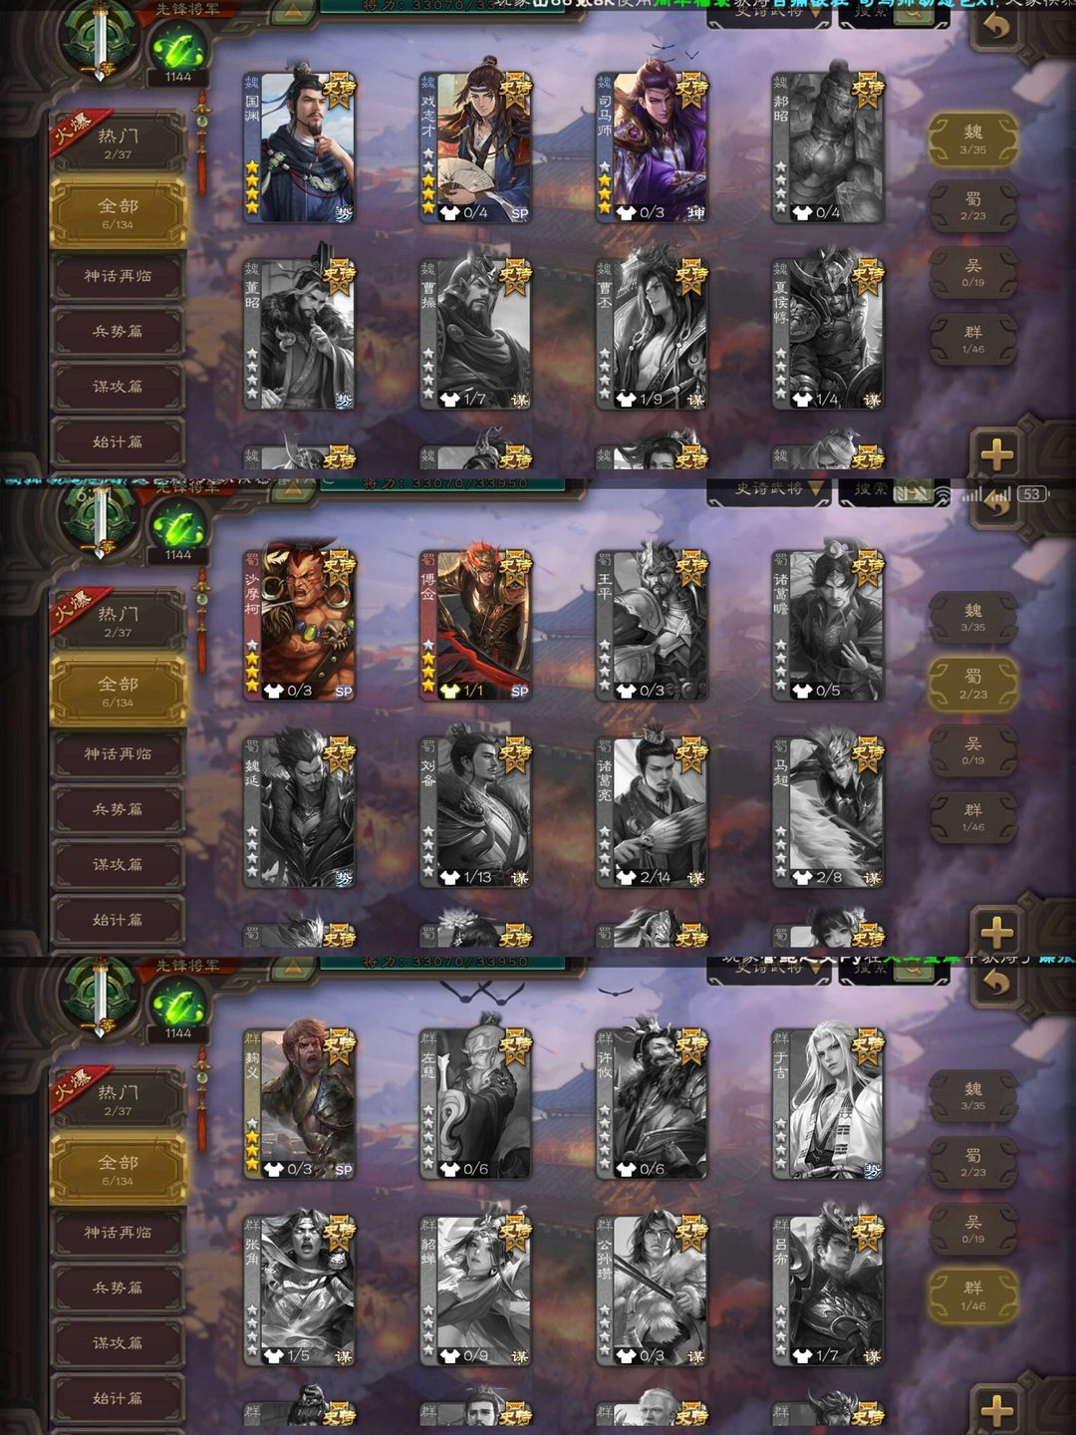Select the highlighted 魏 3/35 faction filter
This screenshot has width=1076, height=1435.
pos(973,140)
